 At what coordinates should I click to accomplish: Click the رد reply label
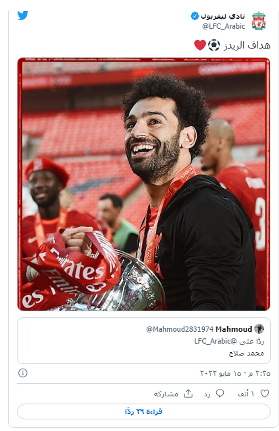tap(207, 394)
